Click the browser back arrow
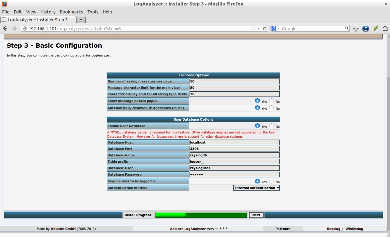The image size is (390, 237). coord(5,28)
